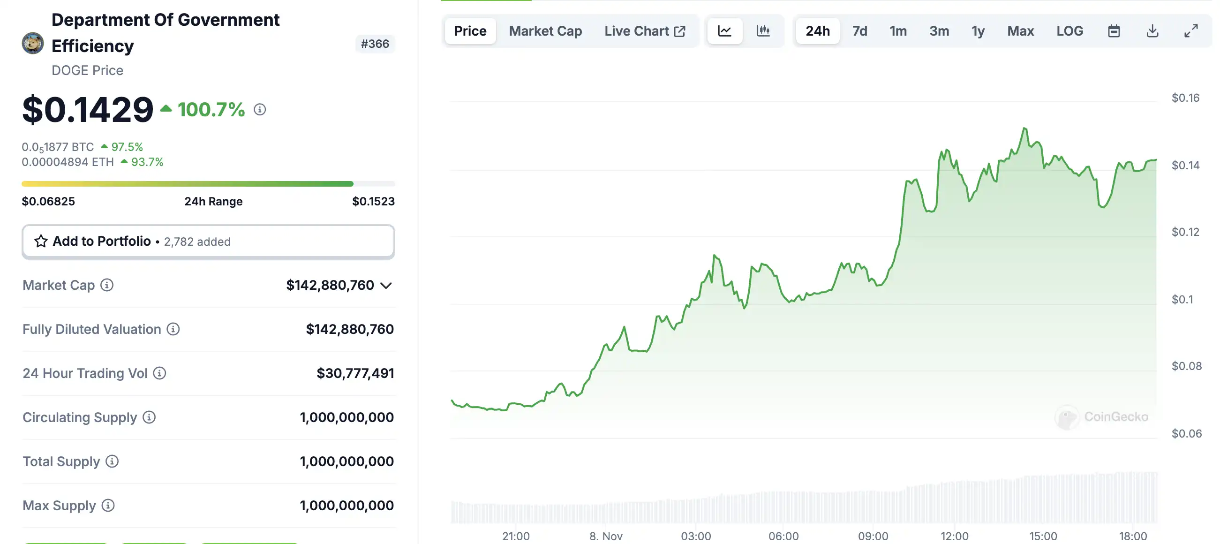
Task: Expand chart to fullscreen
Action: [1190, 31]
